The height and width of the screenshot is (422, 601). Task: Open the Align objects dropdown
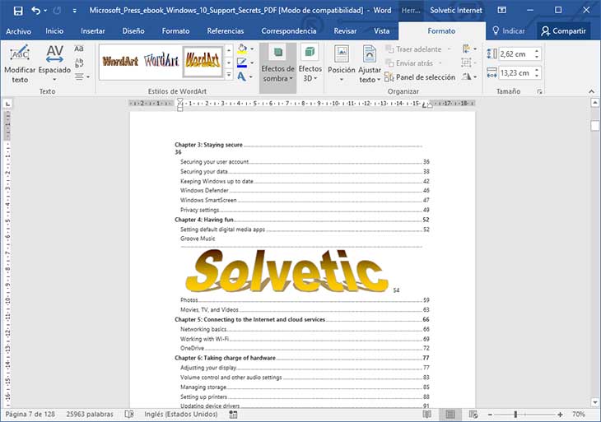click(469, 49)
